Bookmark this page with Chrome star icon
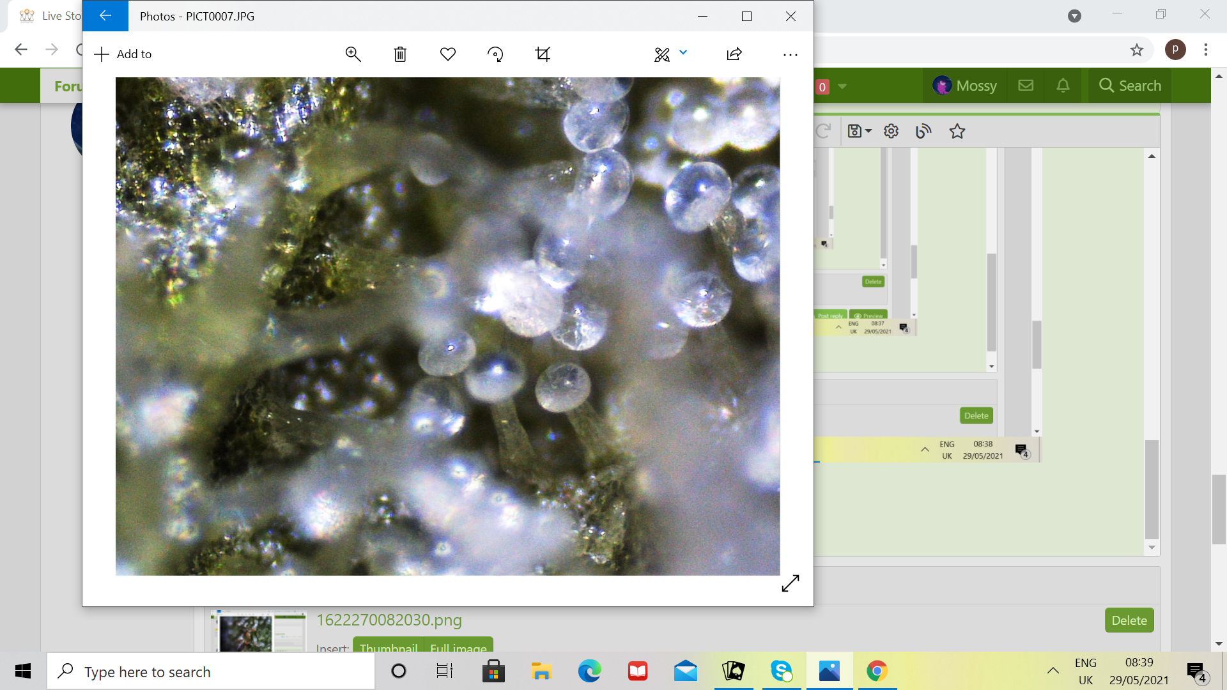This screenshot has width=1227, height=690. tap(1136, 50)
